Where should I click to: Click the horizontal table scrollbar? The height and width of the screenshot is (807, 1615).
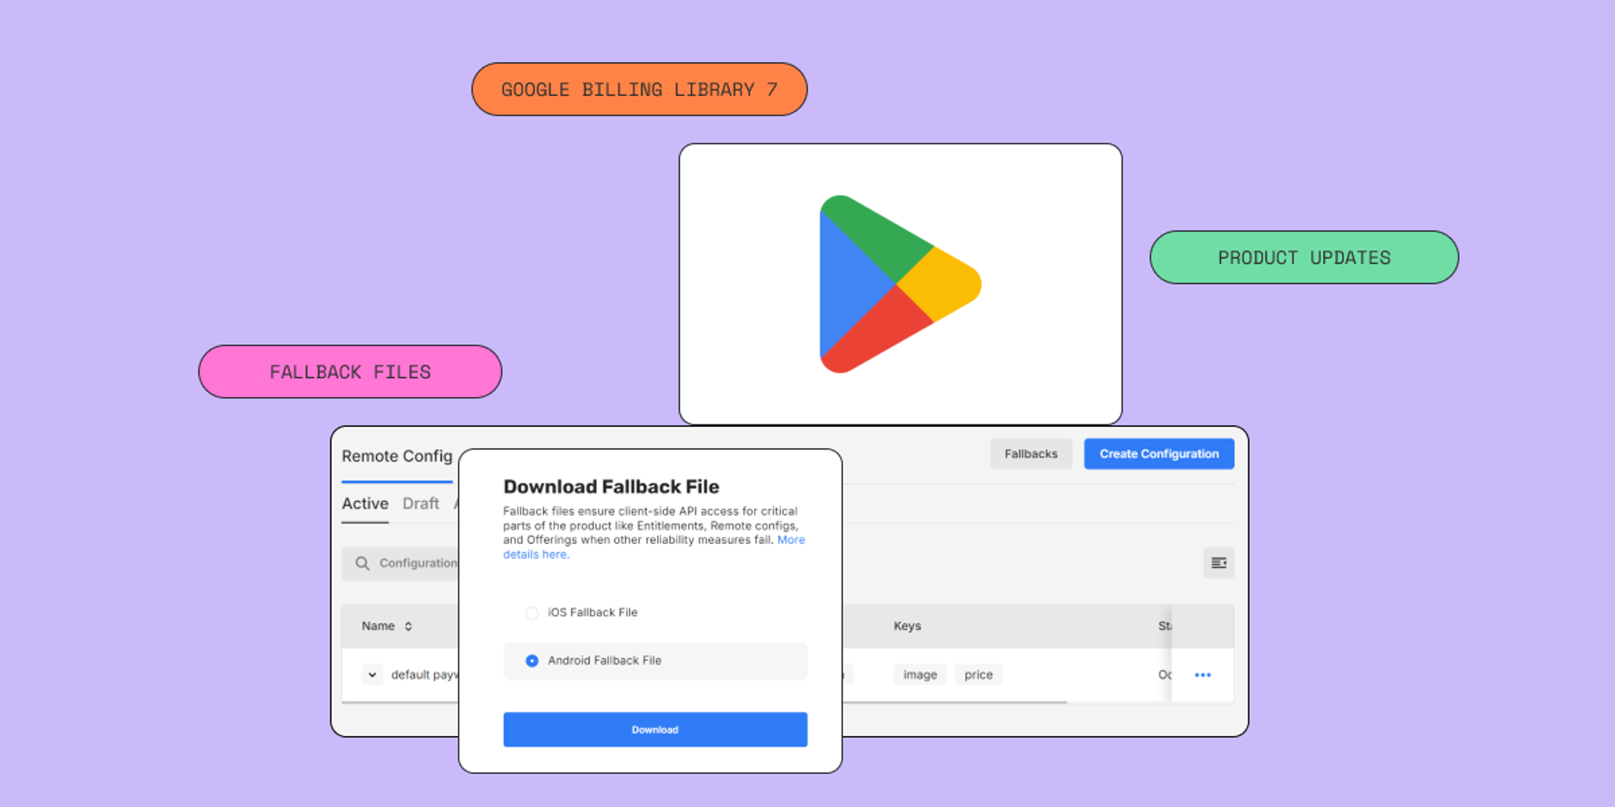point(954,703)
